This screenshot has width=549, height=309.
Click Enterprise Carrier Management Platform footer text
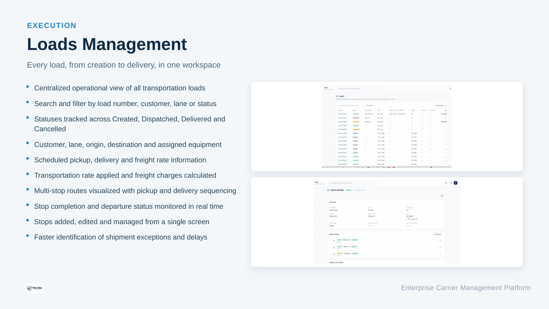click(x=466, y=288)
